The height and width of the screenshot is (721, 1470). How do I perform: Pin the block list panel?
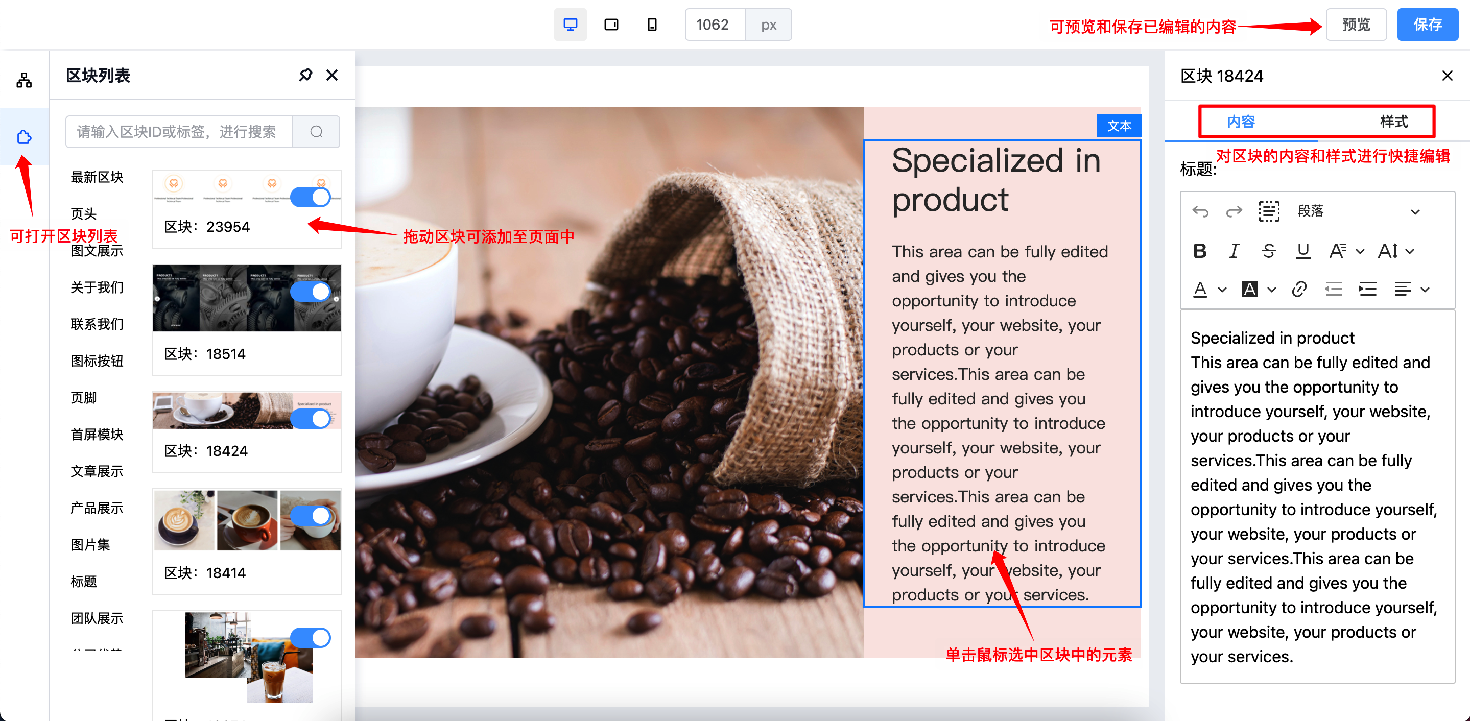click(305, 75)
